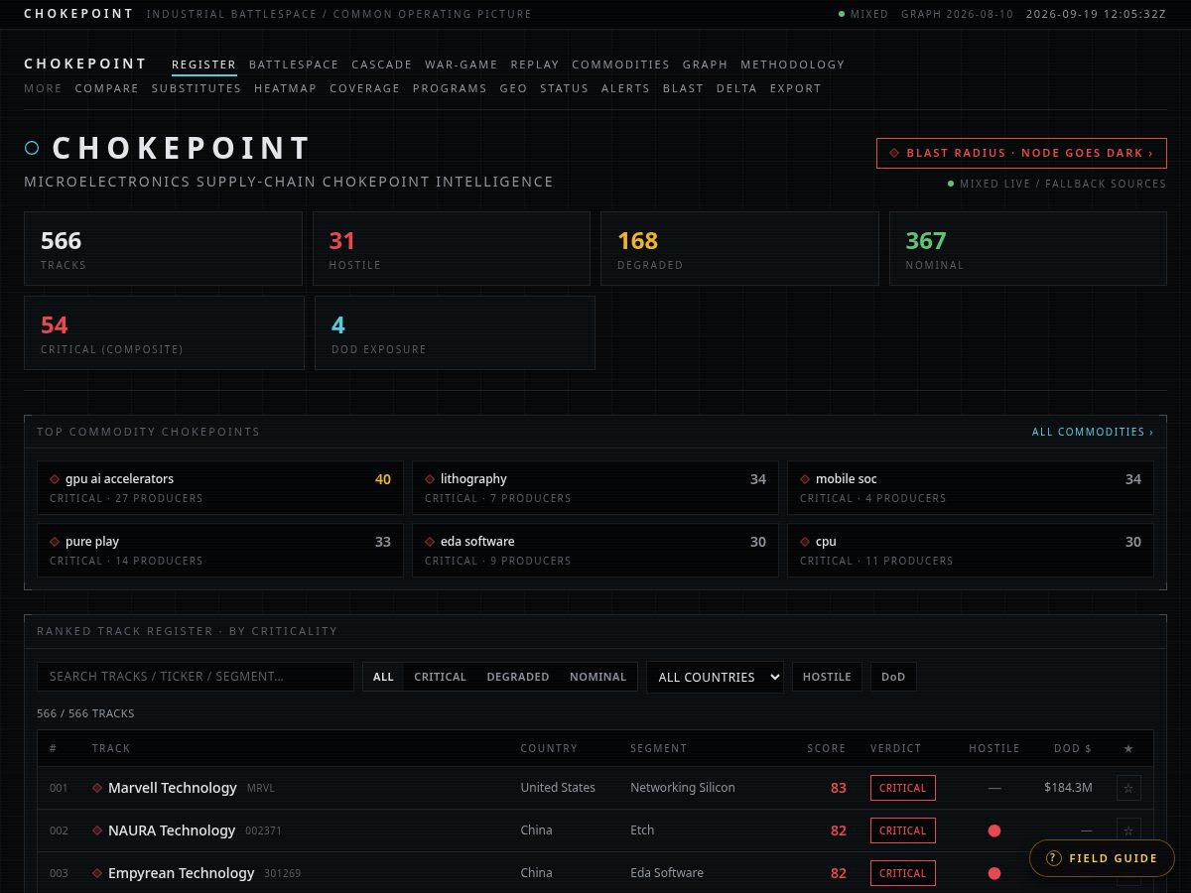Star the Marvell Technology track
Screen dimensions: 1191x893
click(x=1128, y=788)
